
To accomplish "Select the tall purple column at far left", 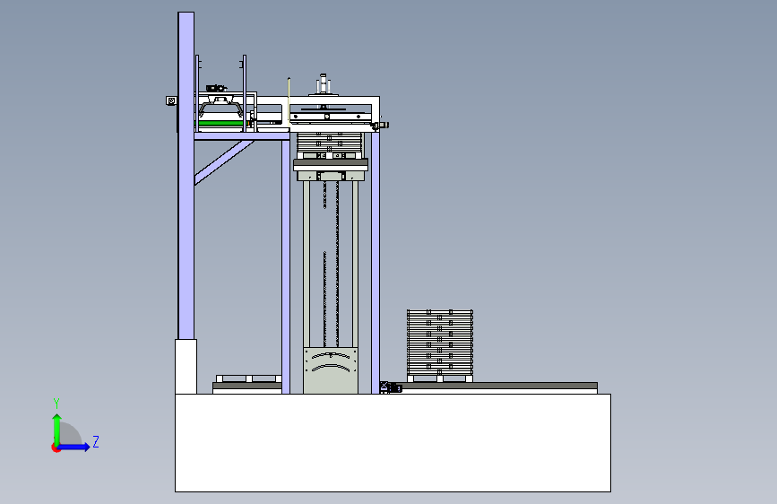I will tap(186, 176).
